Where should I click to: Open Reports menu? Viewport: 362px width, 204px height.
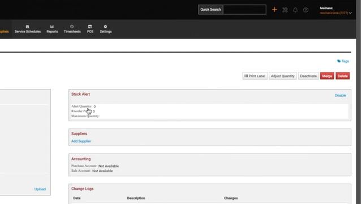[52, 29]
